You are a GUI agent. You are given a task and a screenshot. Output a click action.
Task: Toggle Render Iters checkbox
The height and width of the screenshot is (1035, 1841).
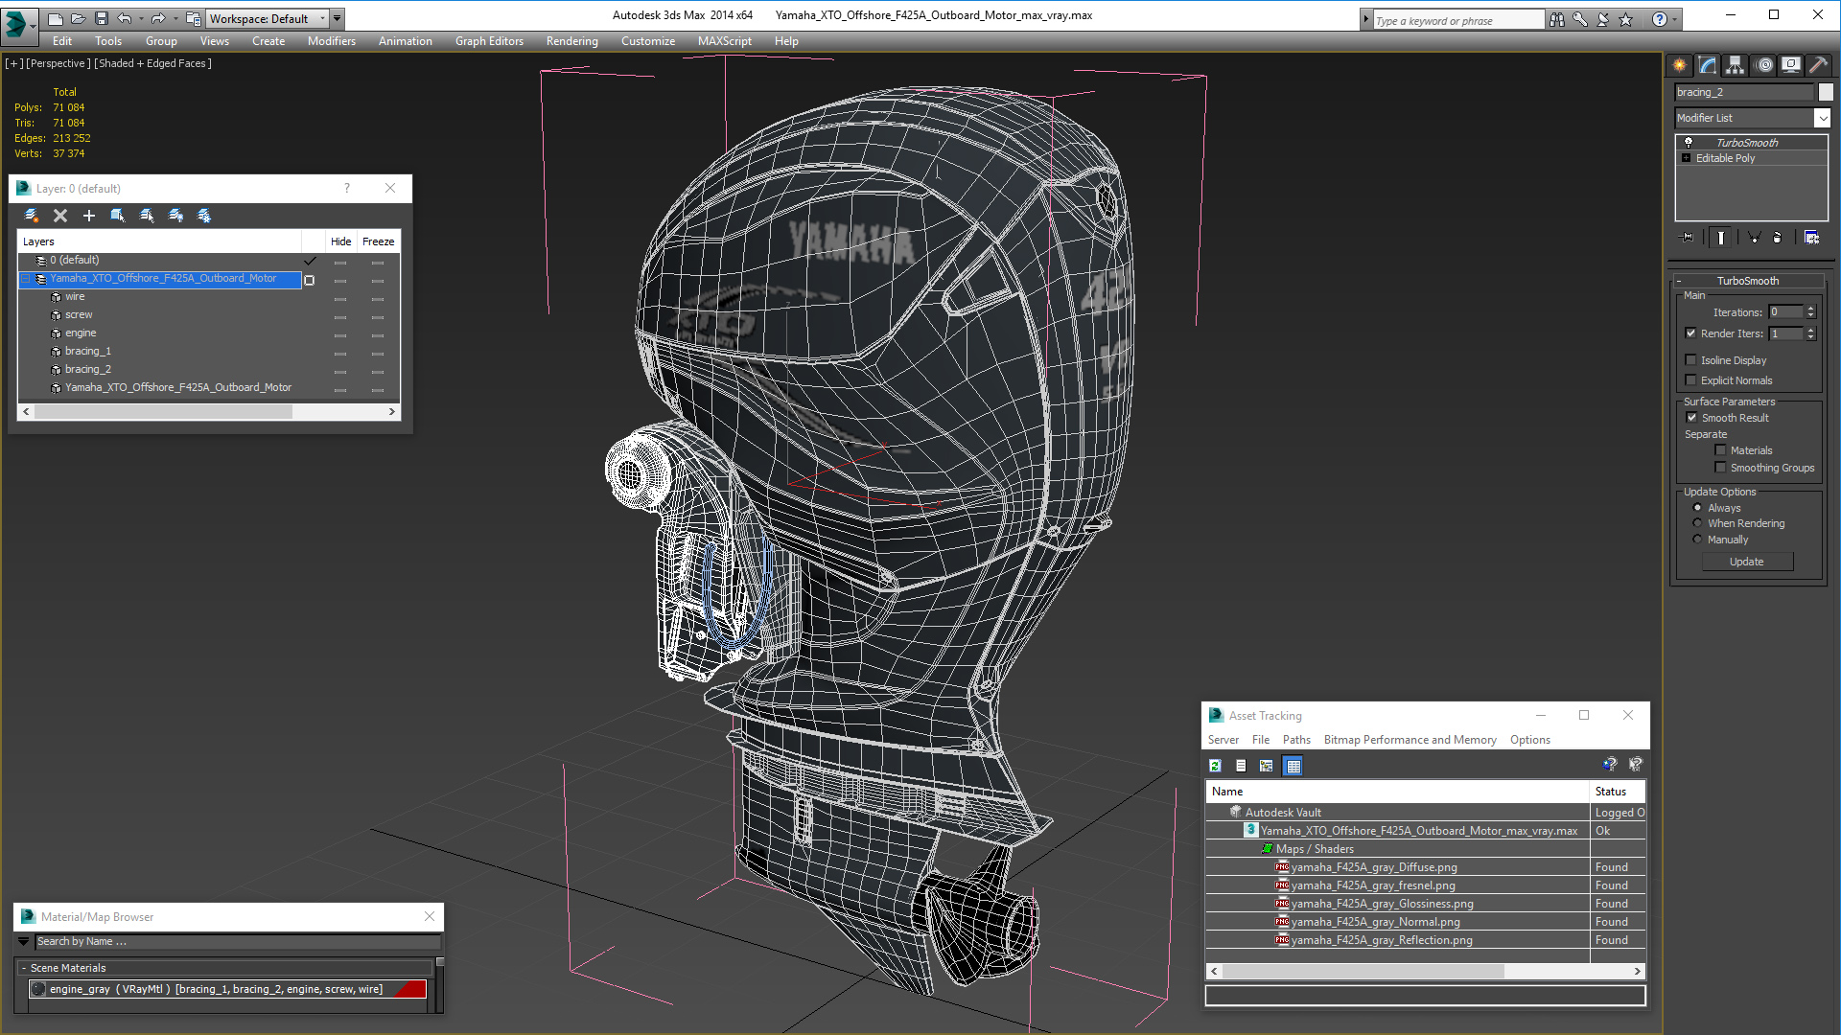1690,333
